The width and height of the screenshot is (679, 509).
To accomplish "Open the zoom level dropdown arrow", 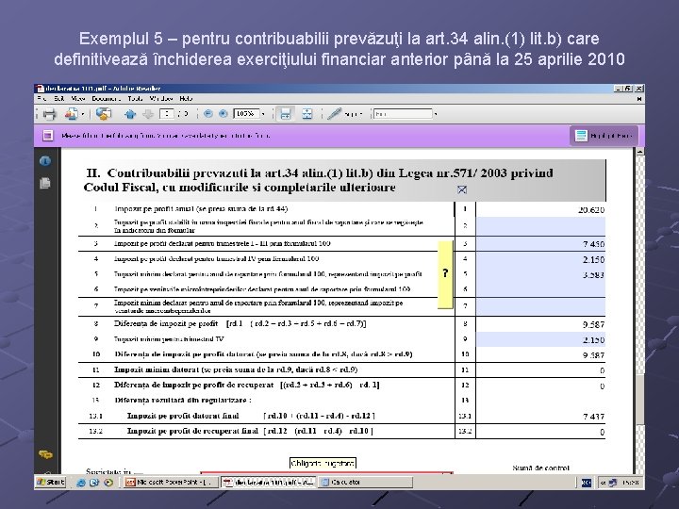I will [263, 114].
